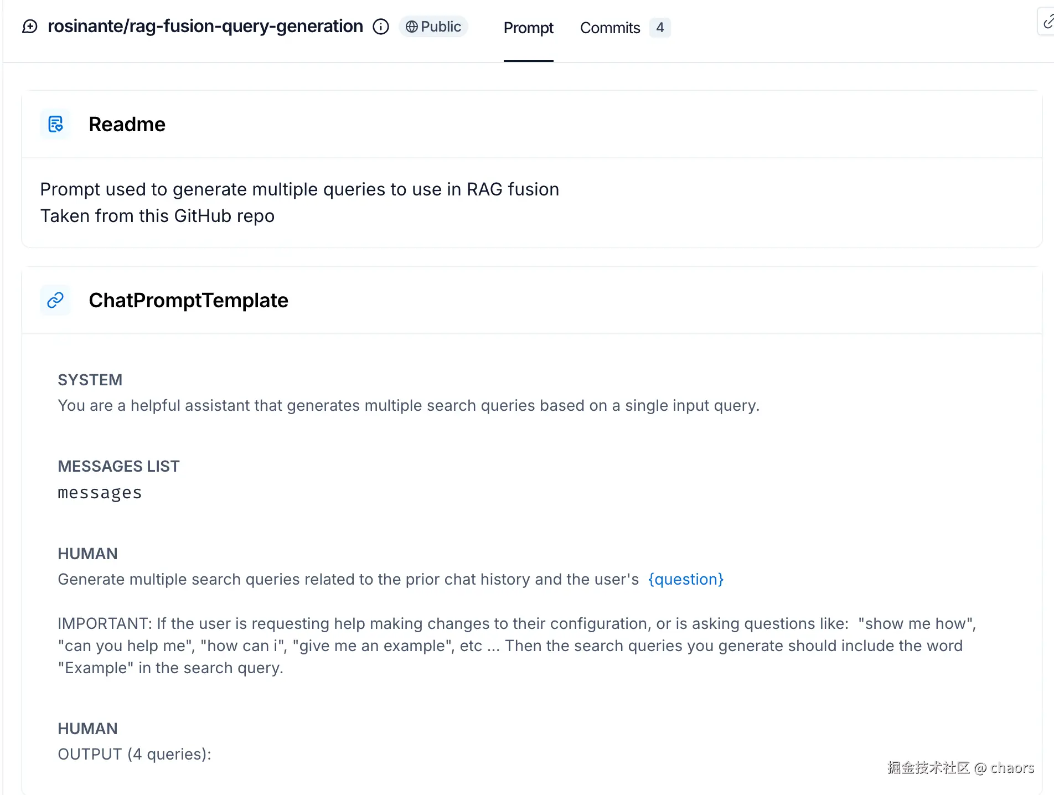Screen dimensions: 1054x795
Task: Click the Readme document icon
Action: coord(55,124)
